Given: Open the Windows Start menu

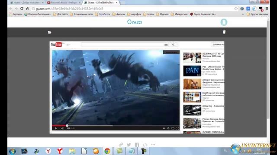Looking at the screenshot, I should pos(13,151).
